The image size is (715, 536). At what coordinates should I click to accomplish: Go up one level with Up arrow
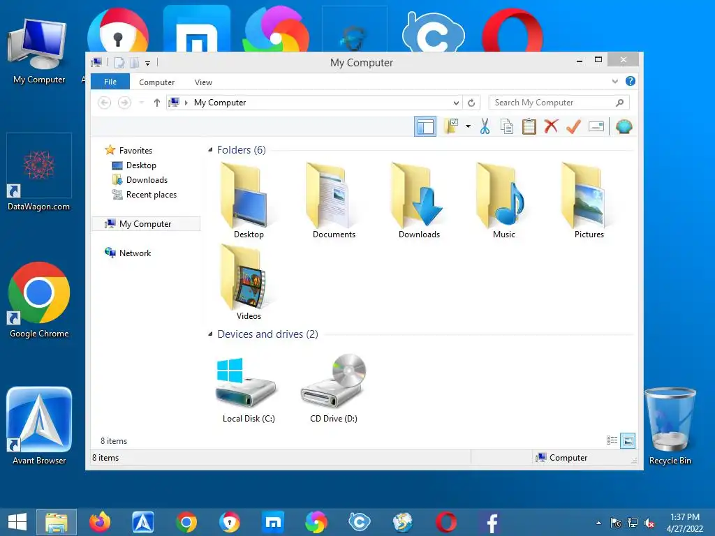[157, 103]
